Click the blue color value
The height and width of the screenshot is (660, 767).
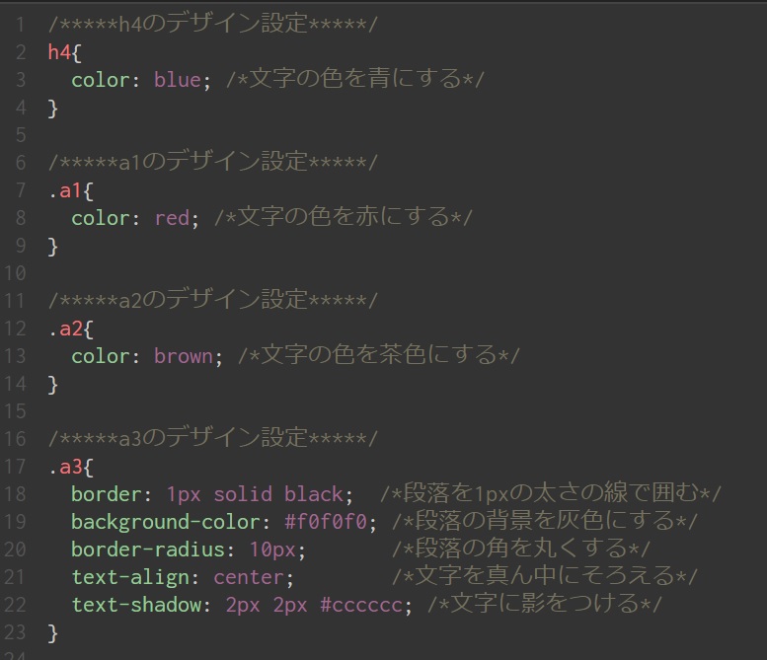pyautogui.click(x=177, y=81)
